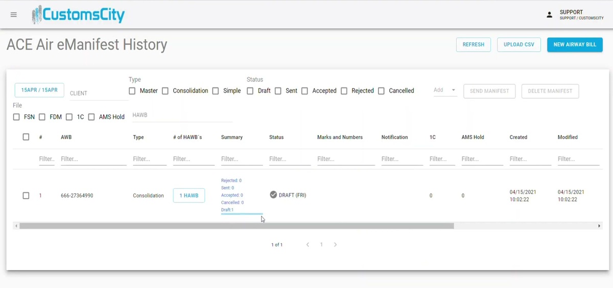613x288 pixels.
Task: Click the HAWB search input field
Action: coord(182,116)
